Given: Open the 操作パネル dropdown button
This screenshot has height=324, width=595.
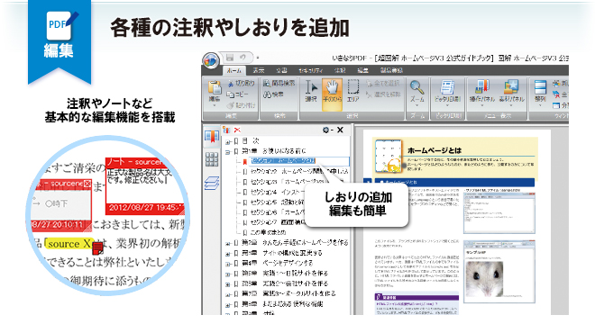Looking at the screenshot, I should point(482,94).
